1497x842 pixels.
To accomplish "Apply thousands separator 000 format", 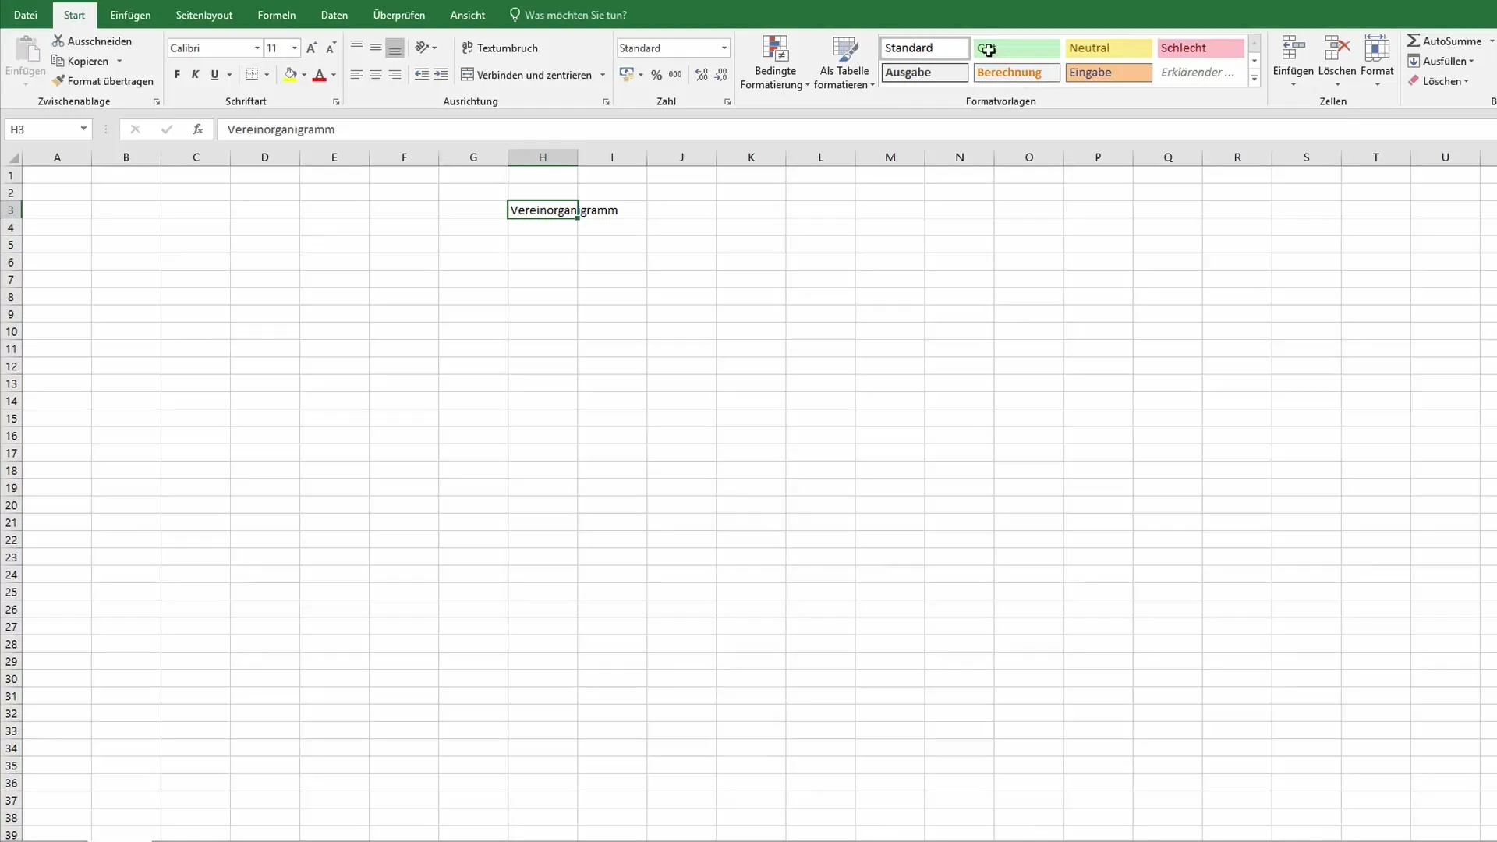I will point(675,75).
